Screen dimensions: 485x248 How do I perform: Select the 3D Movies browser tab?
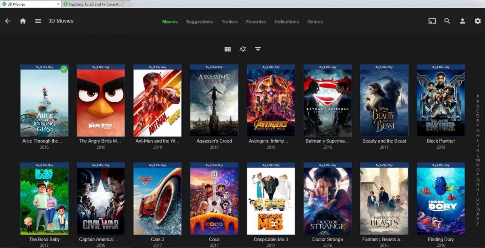[31, 4]
